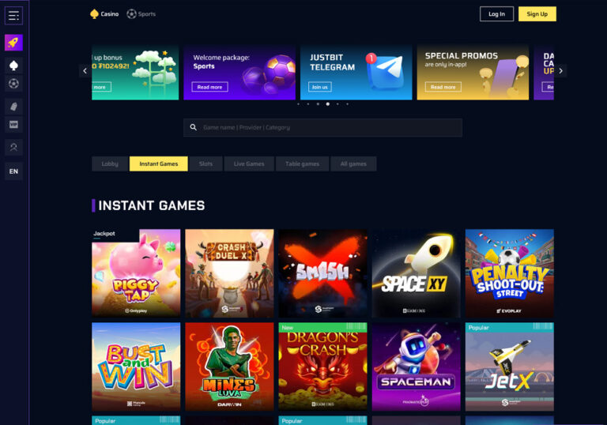Click the yellow Sign Up button

[x=537, y=14]
